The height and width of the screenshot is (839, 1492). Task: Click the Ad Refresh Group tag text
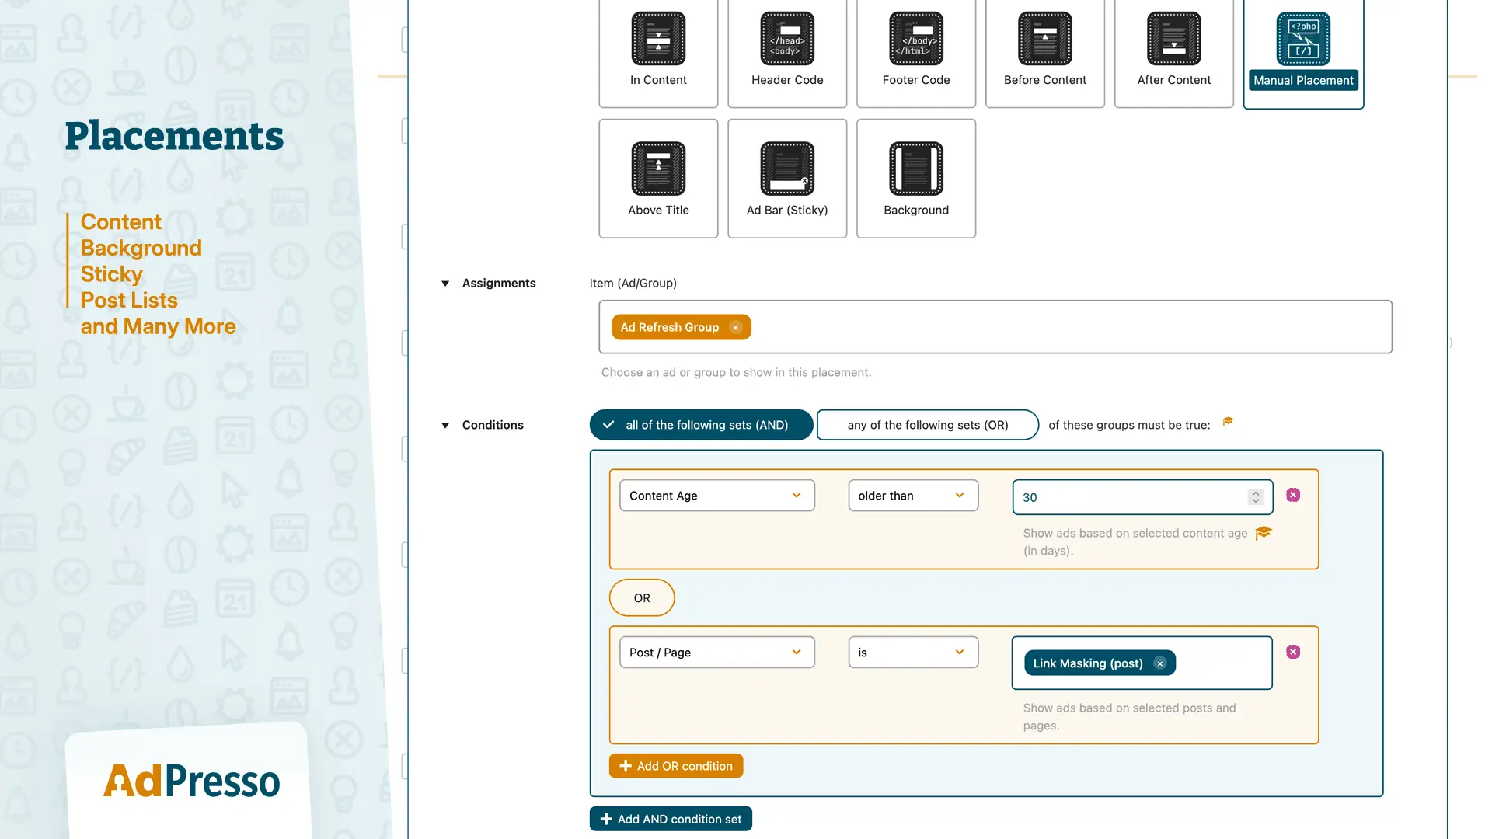click(x=670, y=328)
